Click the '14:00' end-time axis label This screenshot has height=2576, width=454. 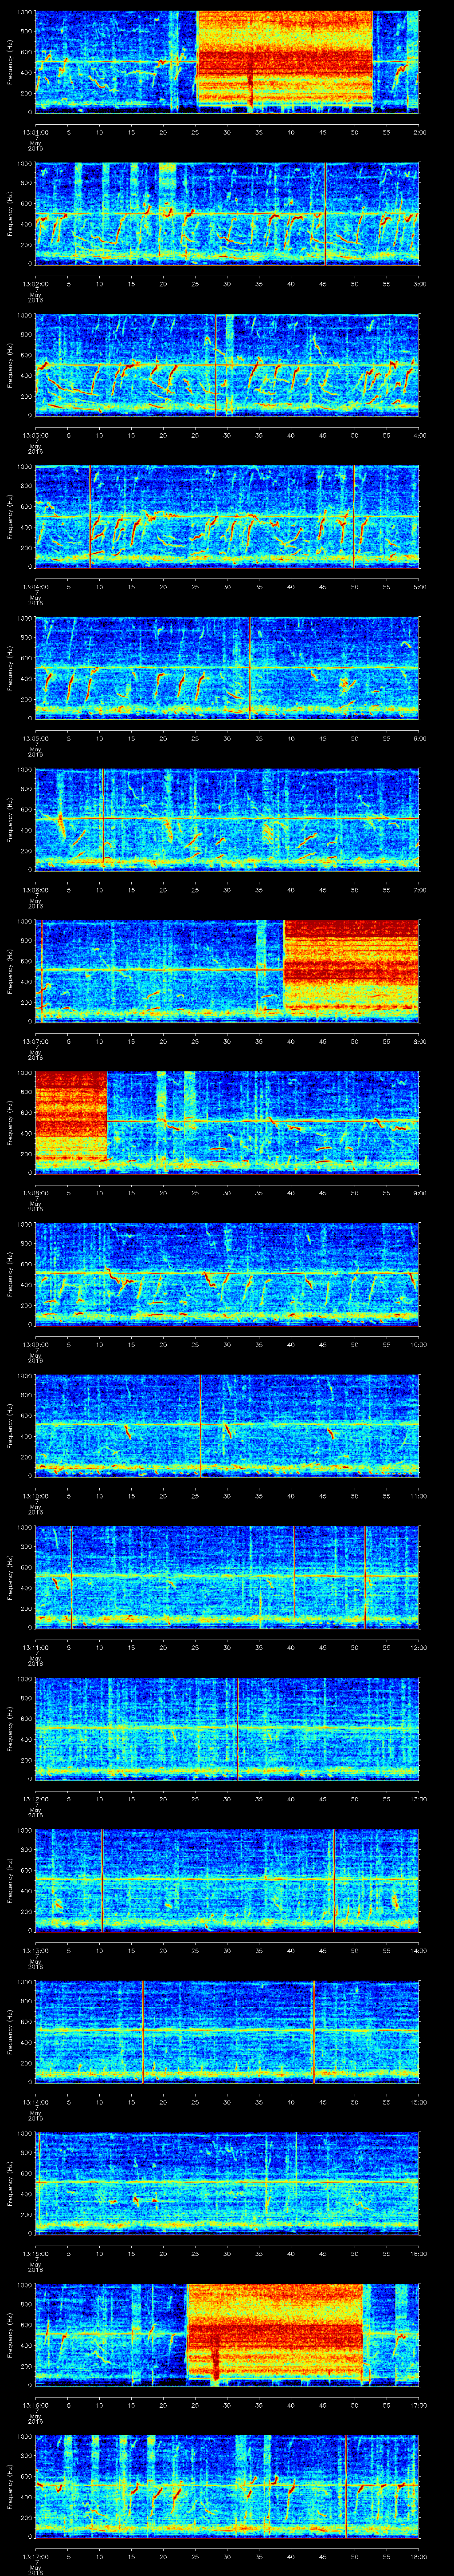click(418, 1950)
